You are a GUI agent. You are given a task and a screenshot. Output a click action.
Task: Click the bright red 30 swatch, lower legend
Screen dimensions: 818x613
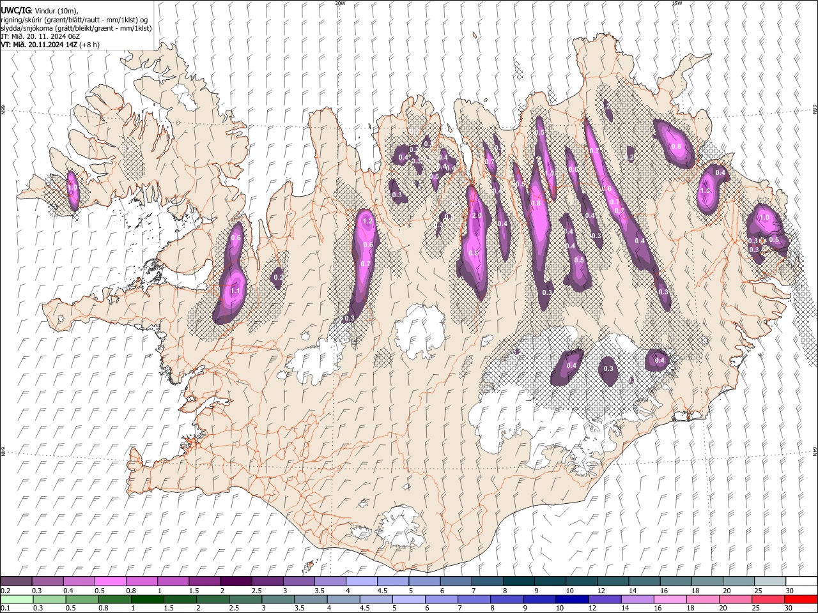coord(800,599)
